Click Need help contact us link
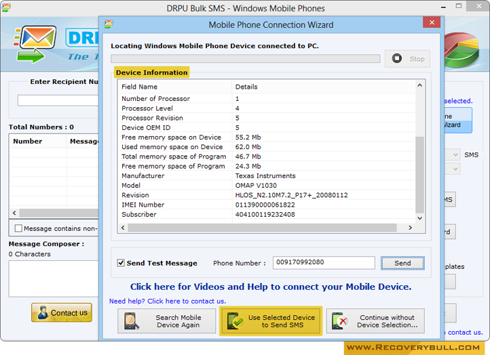The image size is (490, 355). (168, 301)
